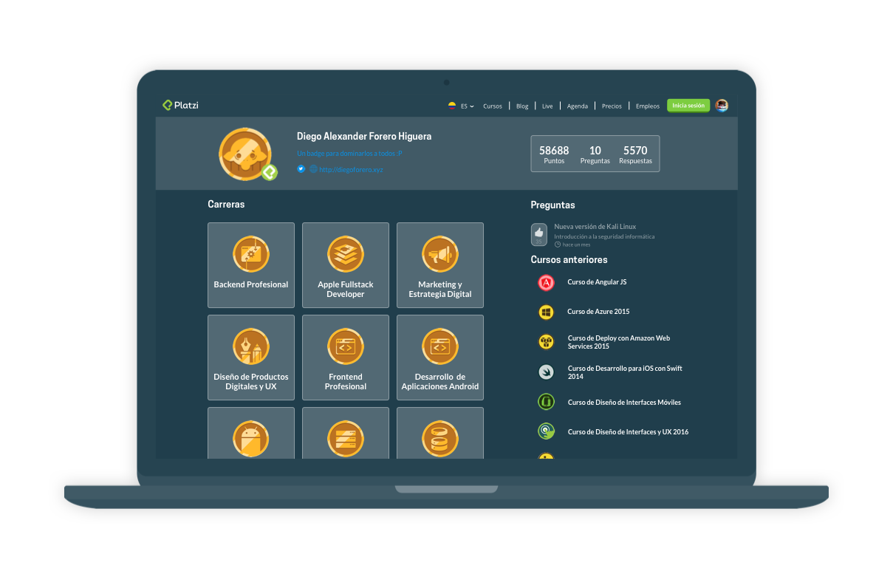Click the Azure 2015 course icon
The width and height of the screenshot is (893, 571).
547,312
